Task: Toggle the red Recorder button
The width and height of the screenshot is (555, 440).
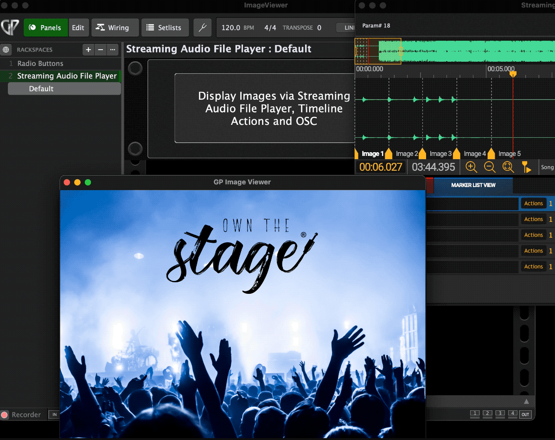Action: pyautogui.click(x=5, y=415)
